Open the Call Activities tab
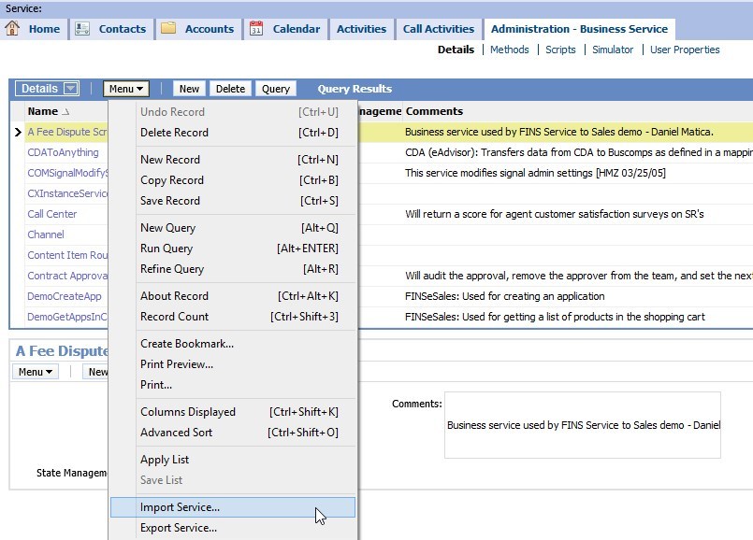 439,29
